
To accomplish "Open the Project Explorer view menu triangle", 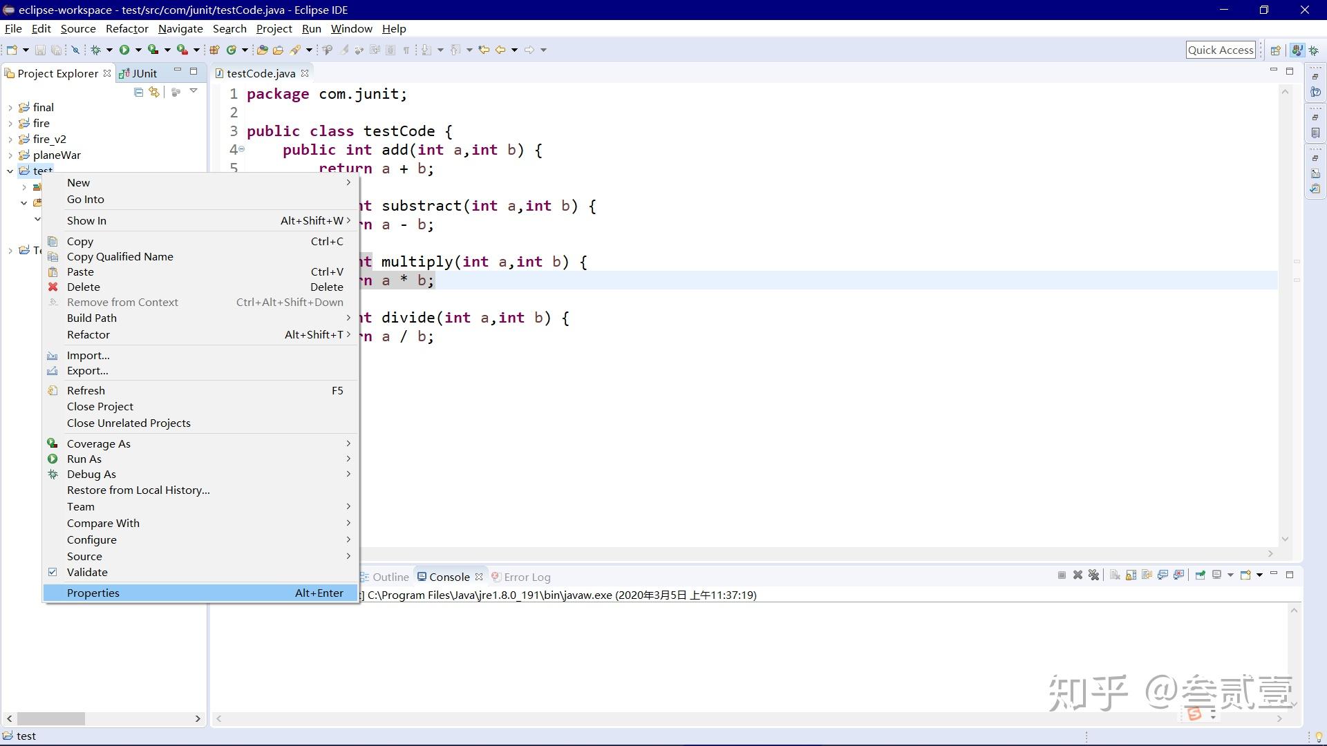I will click(194, 91).
